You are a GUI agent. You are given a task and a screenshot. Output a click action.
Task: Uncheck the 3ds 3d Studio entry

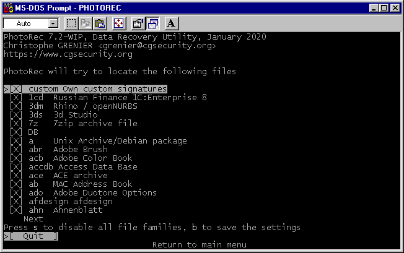click(x=16, y=115)
